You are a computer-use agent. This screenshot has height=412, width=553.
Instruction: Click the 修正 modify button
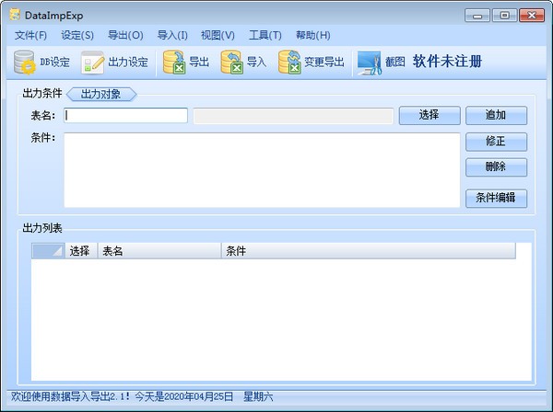click(496, 142)
